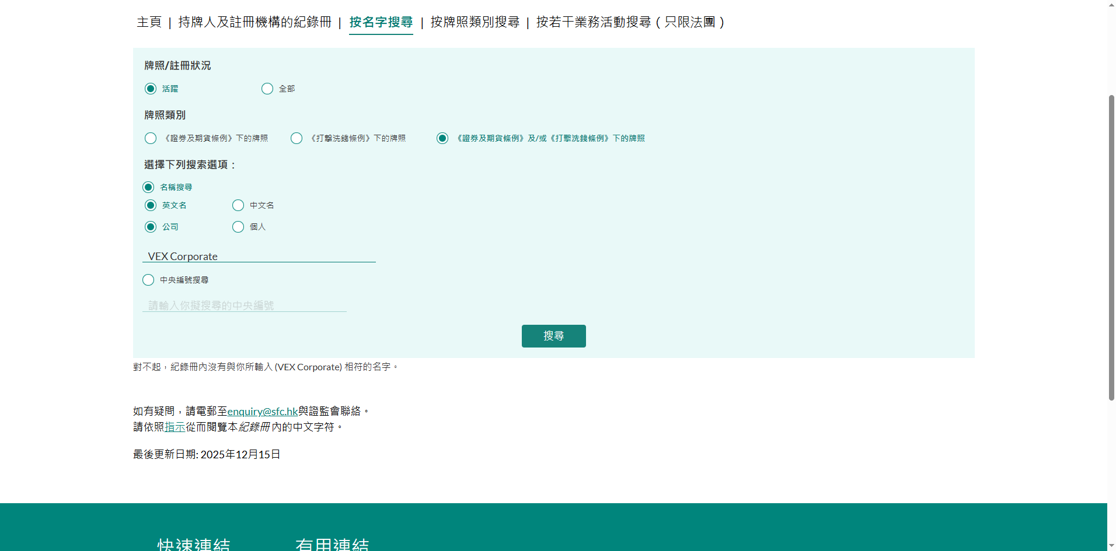This screenshot has height=551, width=1116.
Task: Switch to 按牌照類別搜尋 tab
Action: coord(475,22)
